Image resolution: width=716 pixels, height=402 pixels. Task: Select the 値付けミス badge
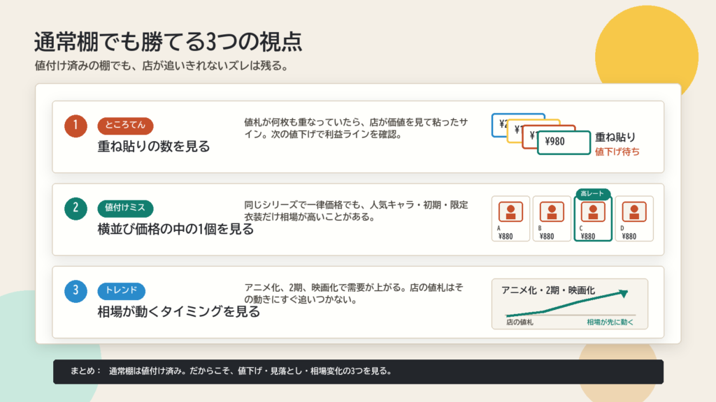pyautogui.click(x=125, y=208)
